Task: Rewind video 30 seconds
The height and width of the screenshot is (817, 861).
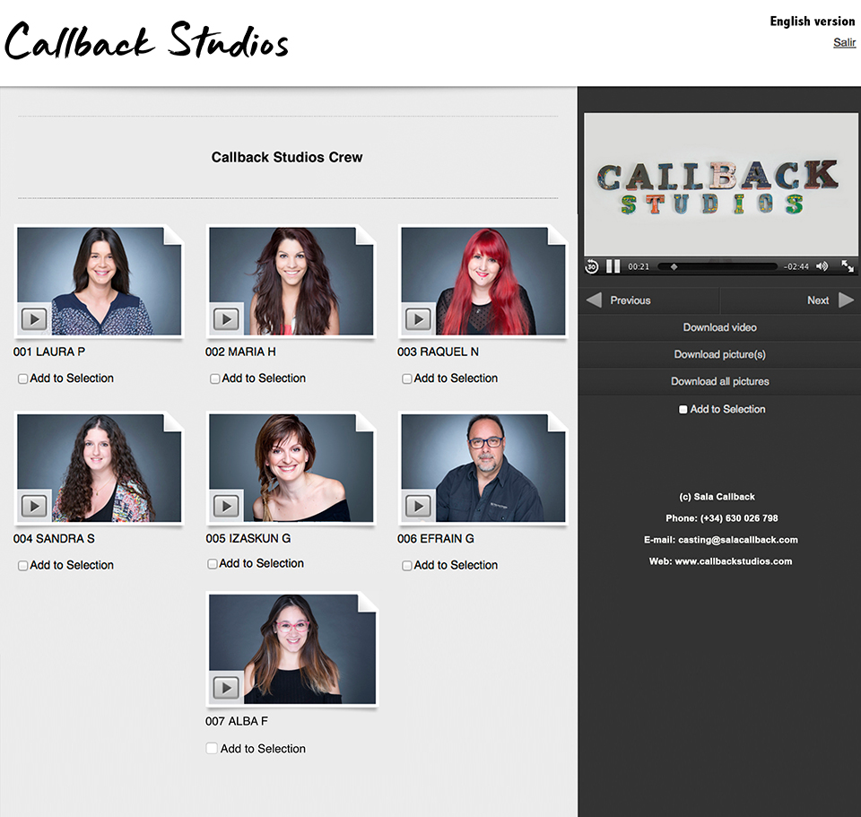Action: tap(591, 266)
